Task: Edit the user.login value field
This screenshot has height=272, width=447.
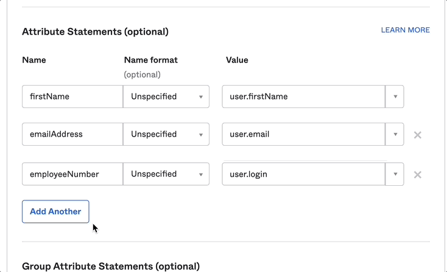Action: (x=303, y=174)
